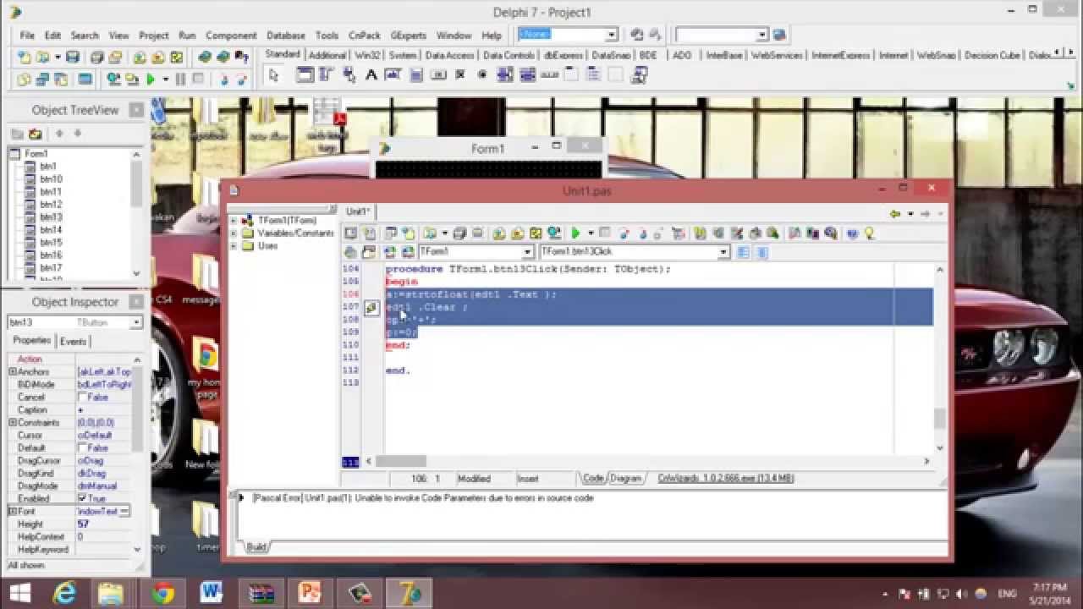
Task: Click the Delphi icon on the Windows taskbar
Action: point(410,592)
